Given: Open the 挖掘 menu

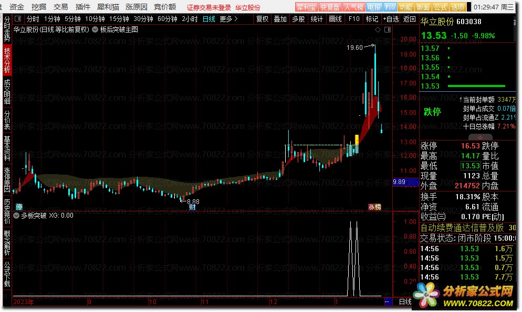Looking at the screenshot, I should click(x=39, y=7).
